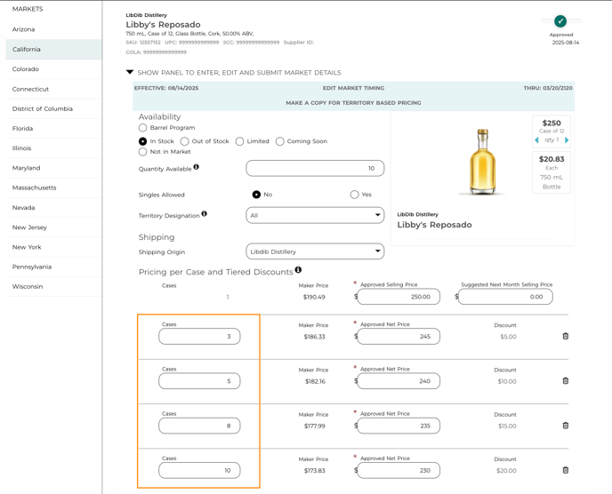Click Quantity Available input field
612x494 pixels.
coord(315,169)
